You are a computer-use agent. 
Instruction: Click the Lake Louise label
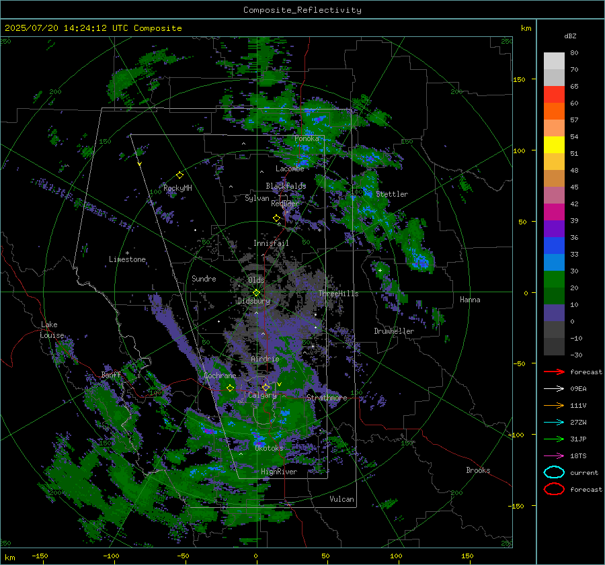[x=52, y=330]
